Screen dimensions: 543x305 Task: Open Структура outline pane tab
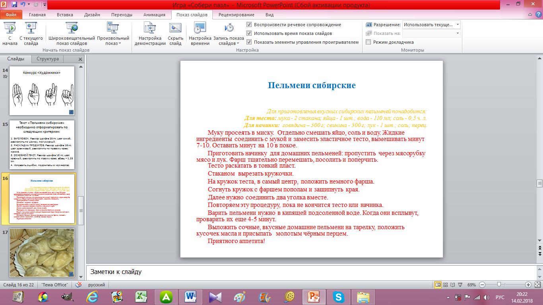(47, 59)
